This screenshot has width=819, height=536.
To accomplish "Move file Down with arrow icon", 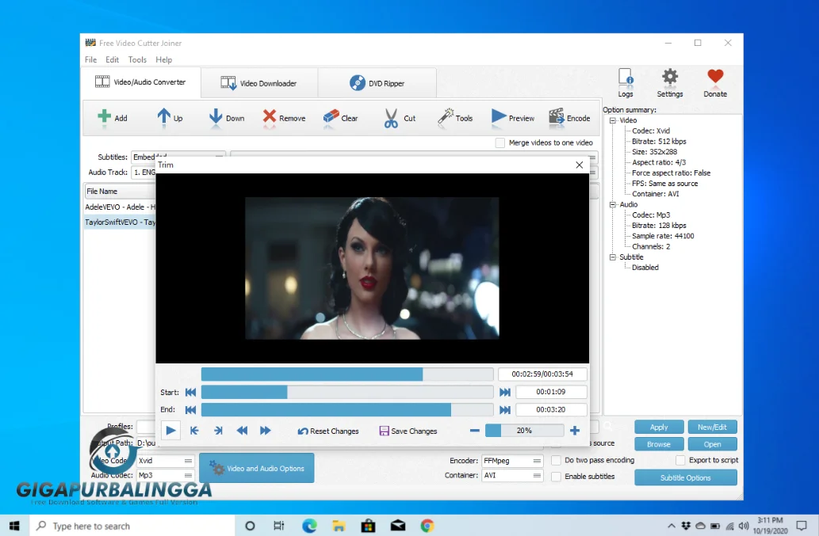I will 215,117.
